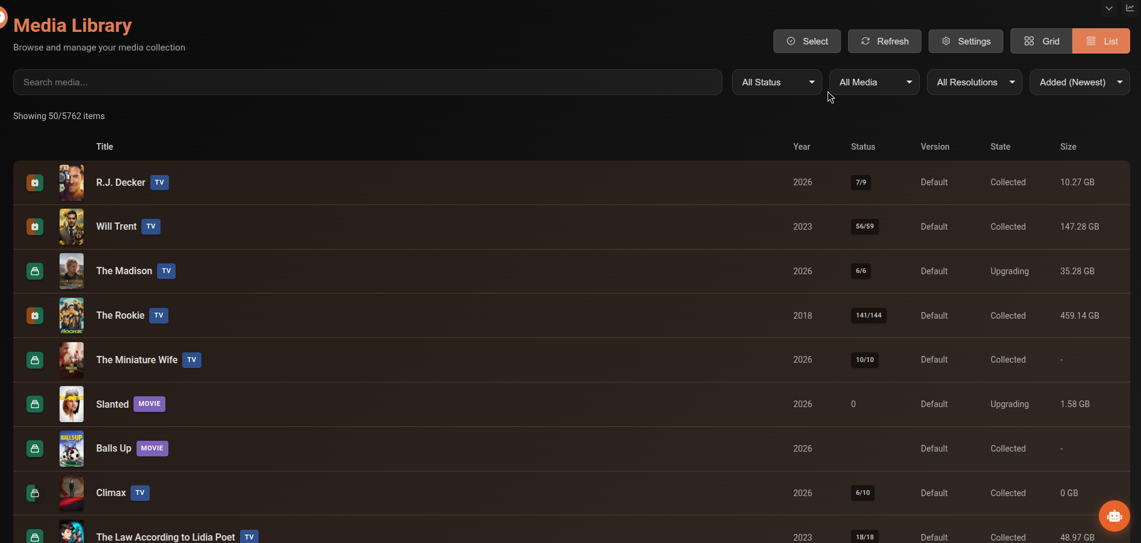Screen dimensions: 1141x543
Task: Switch to List view
Action: click(1101, 41)
